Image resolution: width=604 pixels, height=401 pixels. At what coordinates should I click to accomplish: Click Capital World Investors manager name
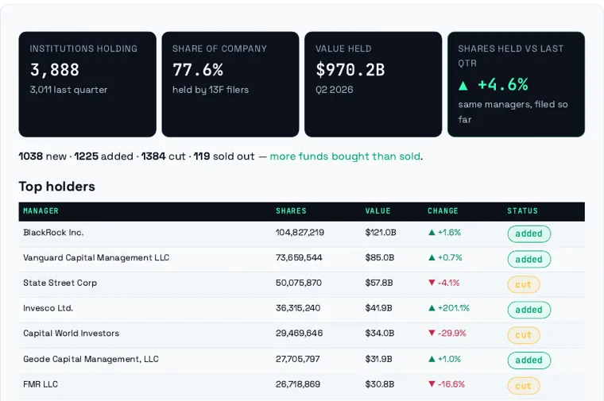pos(72,334)
